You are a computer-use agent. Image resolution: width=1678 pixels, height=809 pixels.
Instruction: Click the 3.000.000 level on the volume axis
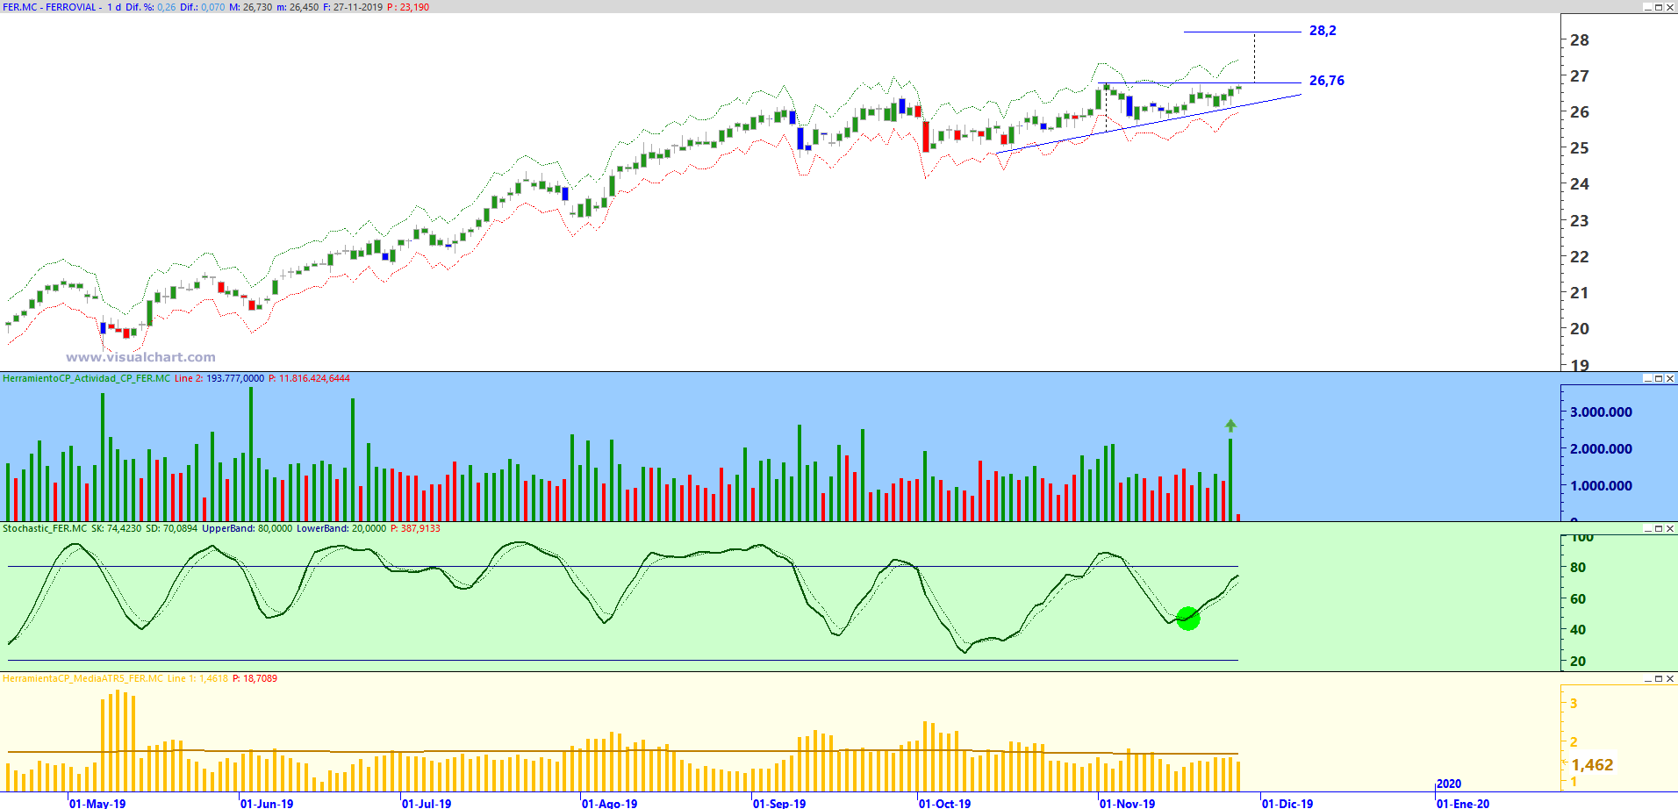click(1602, 412)
